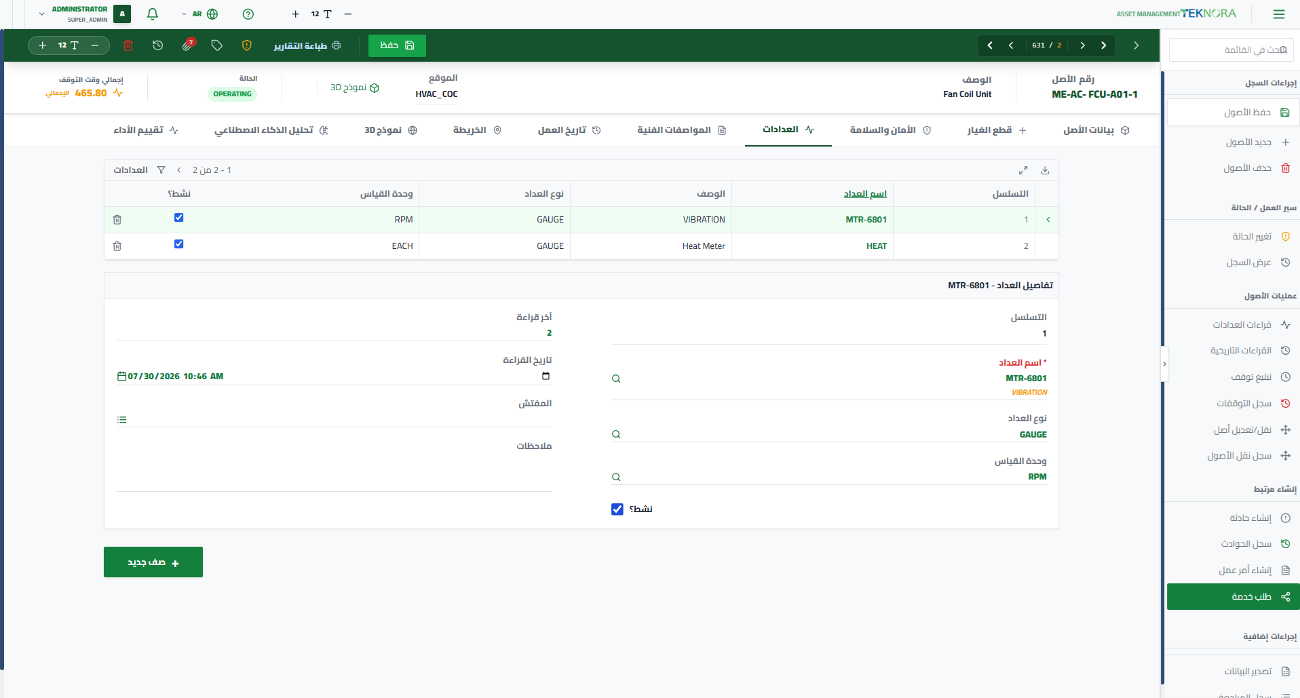
Task: Click the red delete trash icon in green toolbar
Action: pyautogui.click(x=128, y=45)
